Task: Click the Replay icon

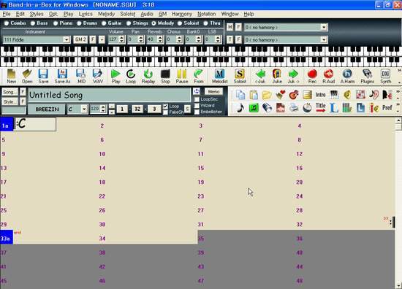Action: coord(148,76)
